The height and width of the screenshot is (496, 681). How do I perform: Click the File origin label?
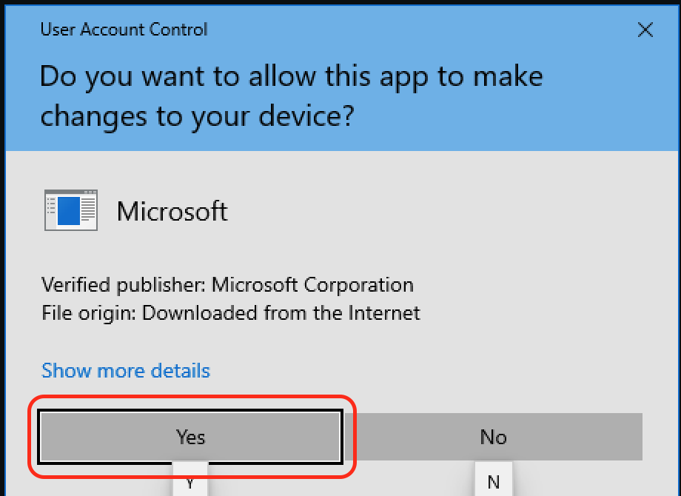89,312
